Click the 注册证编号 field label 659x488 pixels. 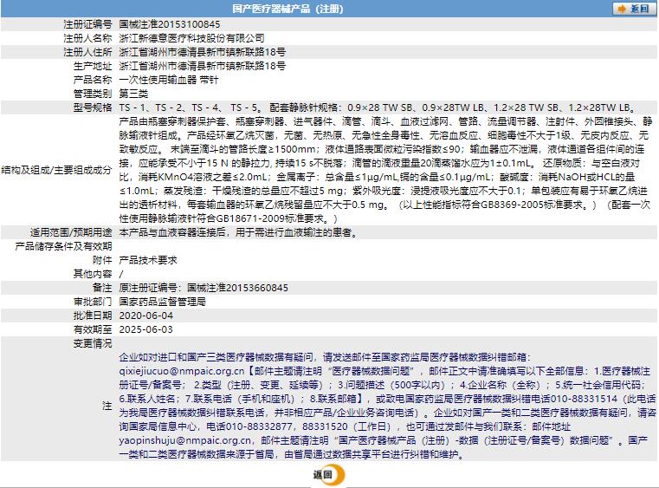click(87, 24)
